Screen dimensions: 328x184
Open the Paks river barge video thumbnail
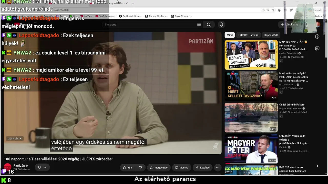tap(251, 118)
